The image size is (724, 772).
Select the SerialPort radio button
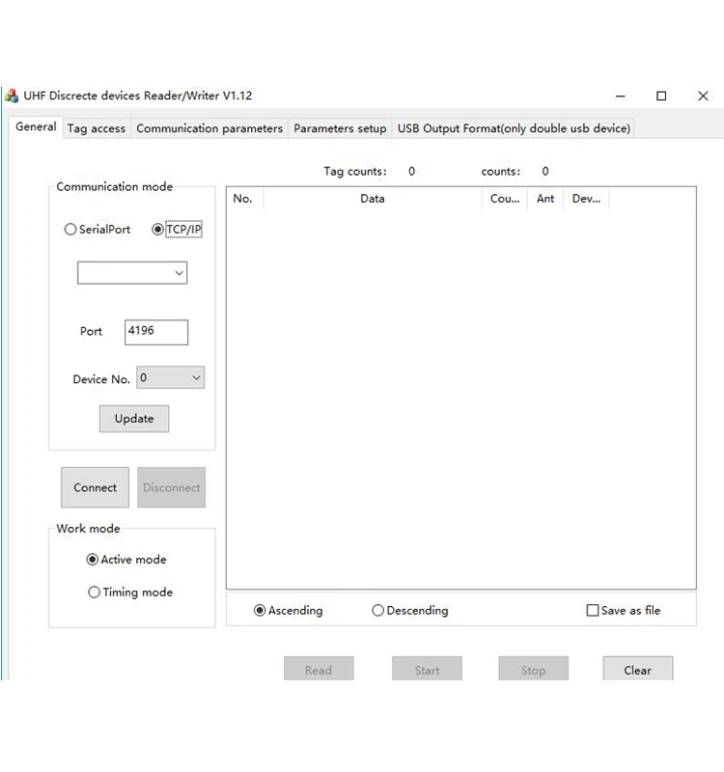(70, 230)
